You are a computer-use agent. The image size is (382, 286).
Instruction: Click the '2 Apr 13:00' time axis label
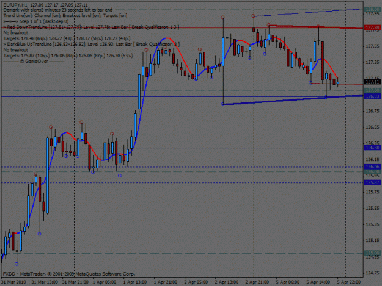227,282
